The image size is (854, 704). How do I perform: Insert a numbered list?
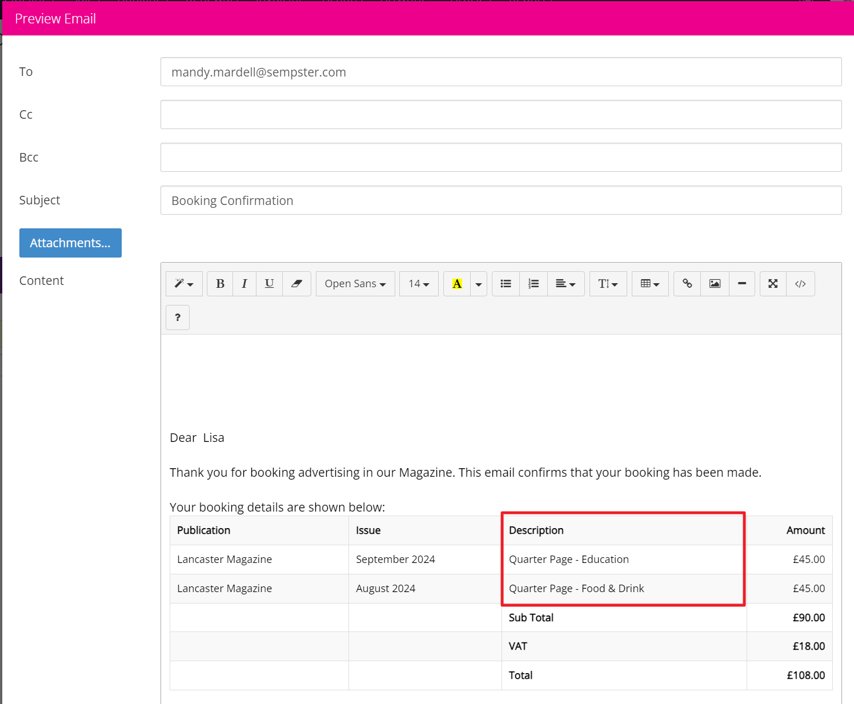(534, 284)
